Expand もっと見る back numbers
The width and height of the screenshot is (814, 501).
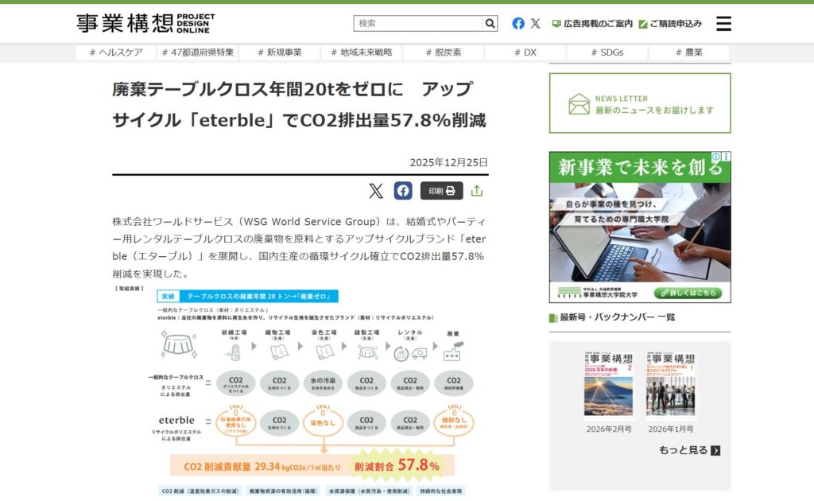(x=689, y=450)
